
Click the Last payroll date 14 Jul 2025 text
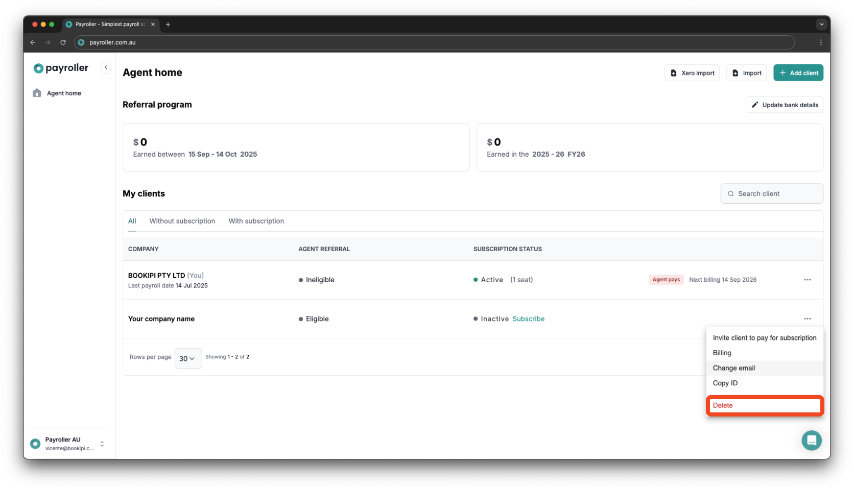pos(168,286)
